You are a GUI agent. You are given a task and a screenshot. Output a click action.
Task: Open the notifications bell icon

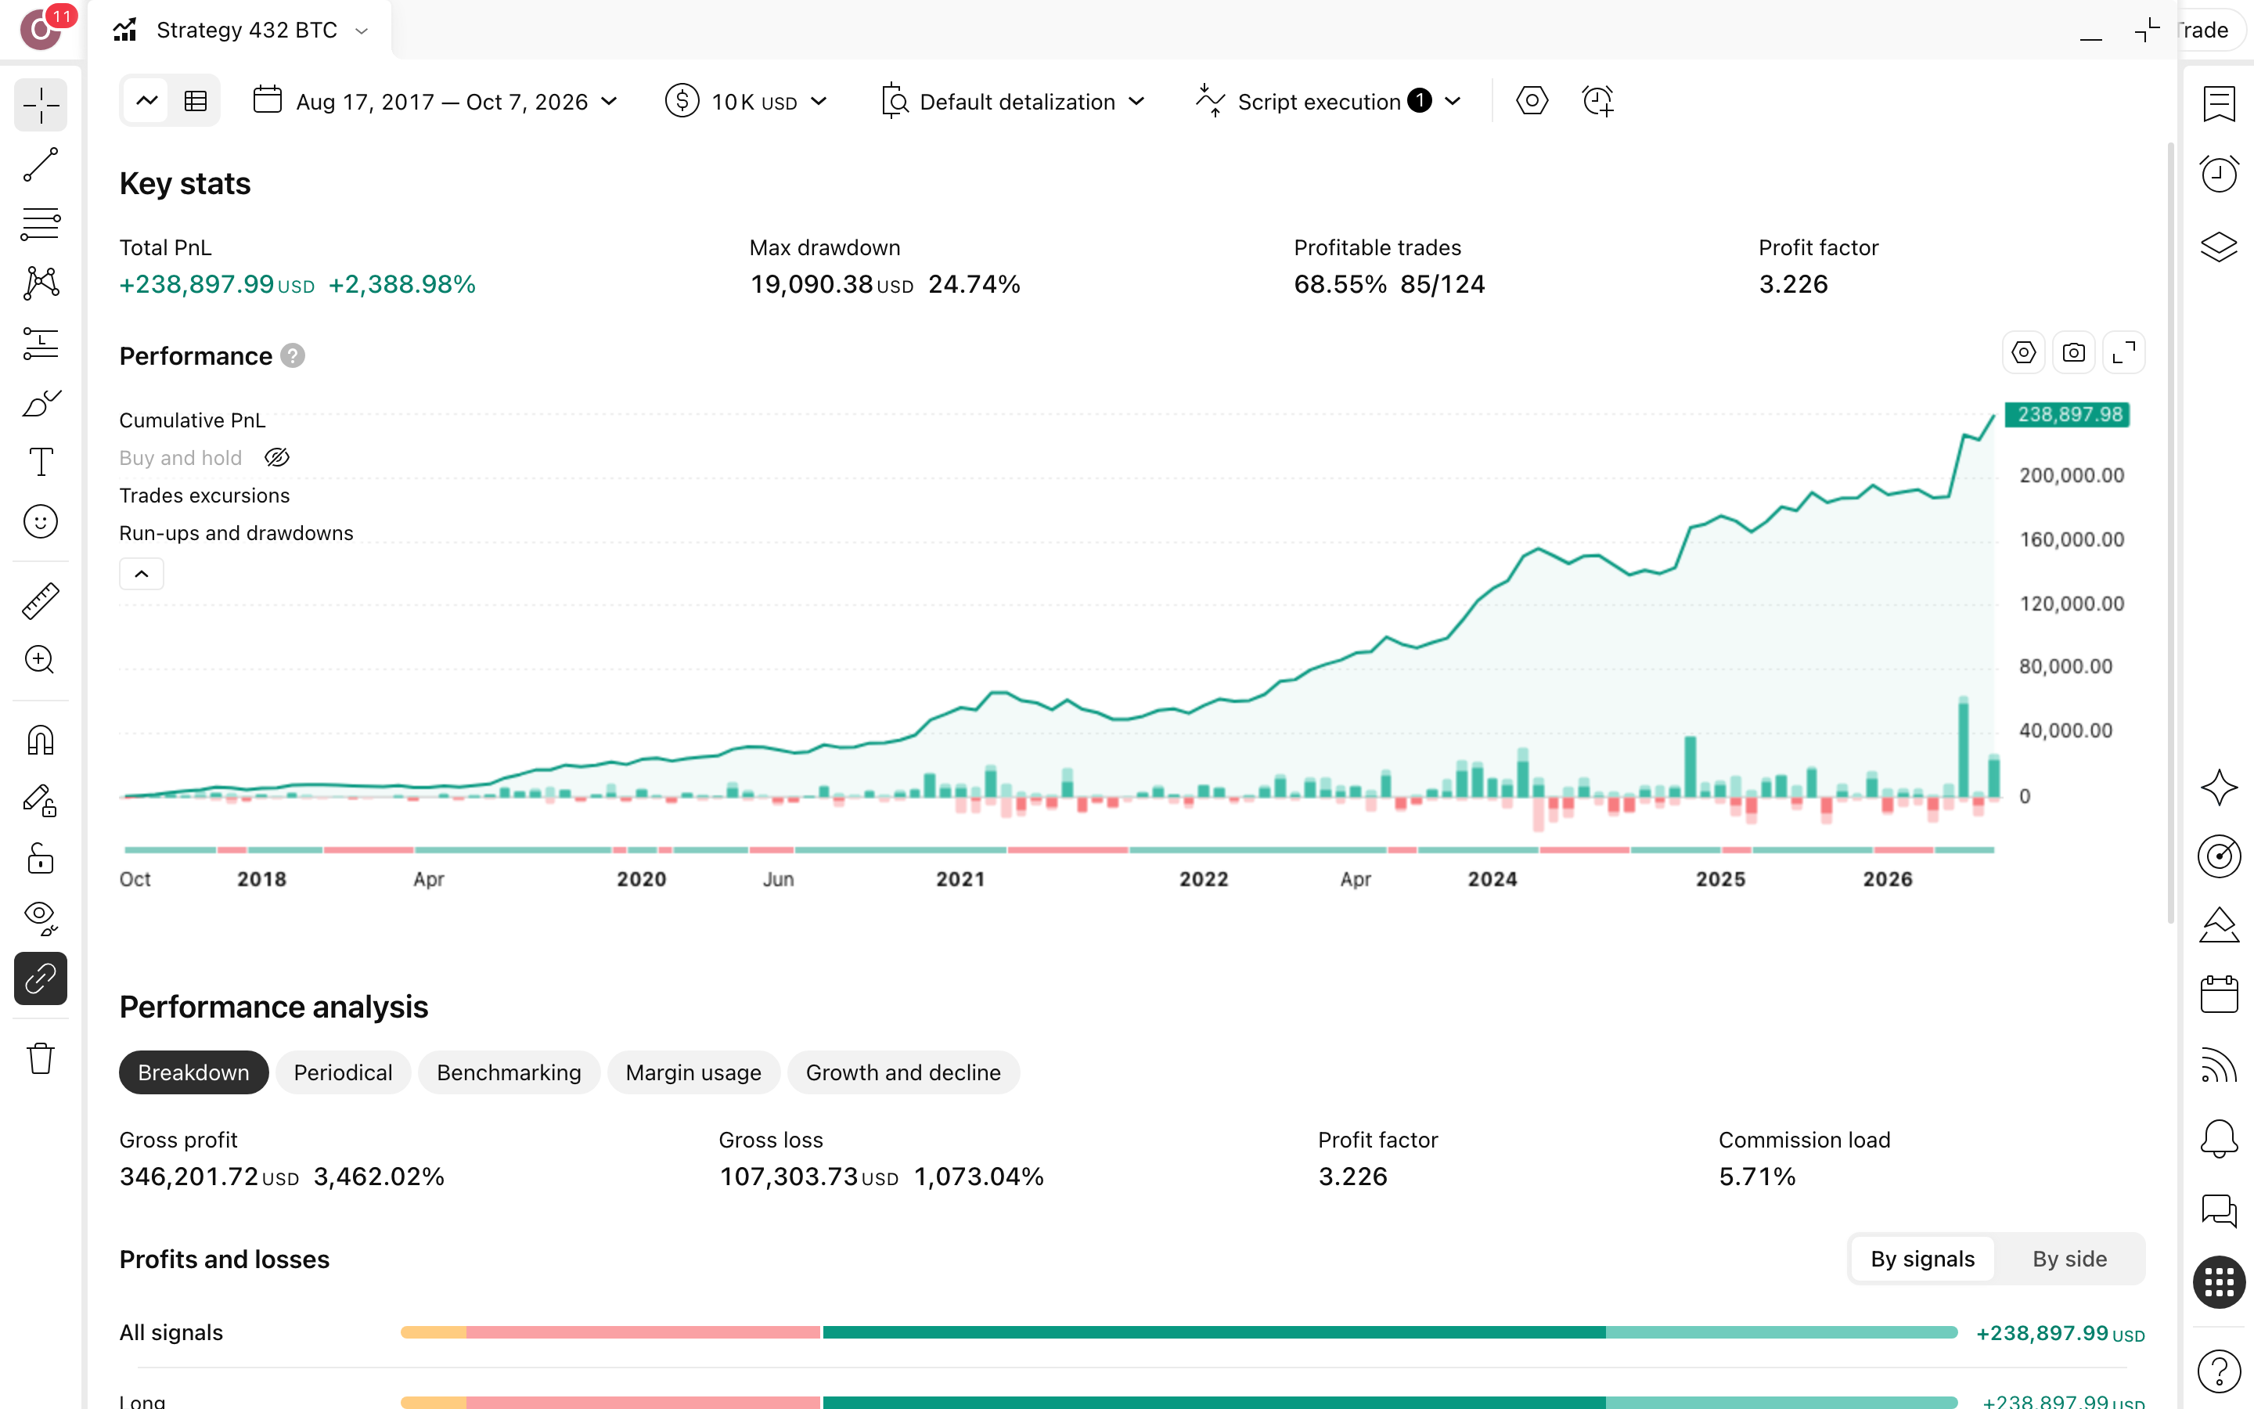(x=2219, y=1138)
